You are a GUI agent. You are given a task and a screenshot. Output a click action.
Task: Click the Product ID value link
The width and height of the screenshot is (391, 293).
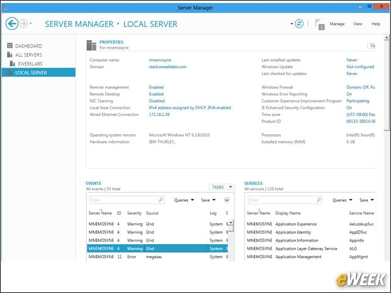tap(360, 121)
